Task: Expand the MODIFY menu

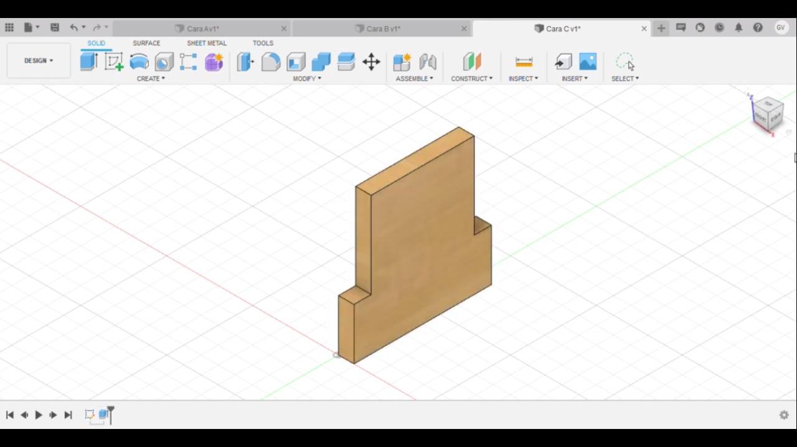Action: 307,79
